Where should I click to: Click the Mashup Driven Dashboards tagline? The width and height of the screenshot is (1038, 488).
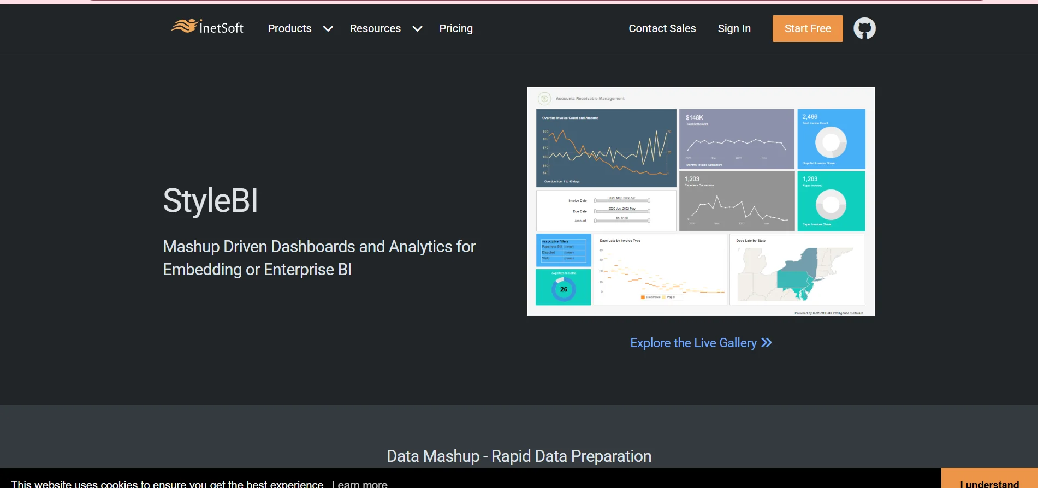[x=319, y=258]
